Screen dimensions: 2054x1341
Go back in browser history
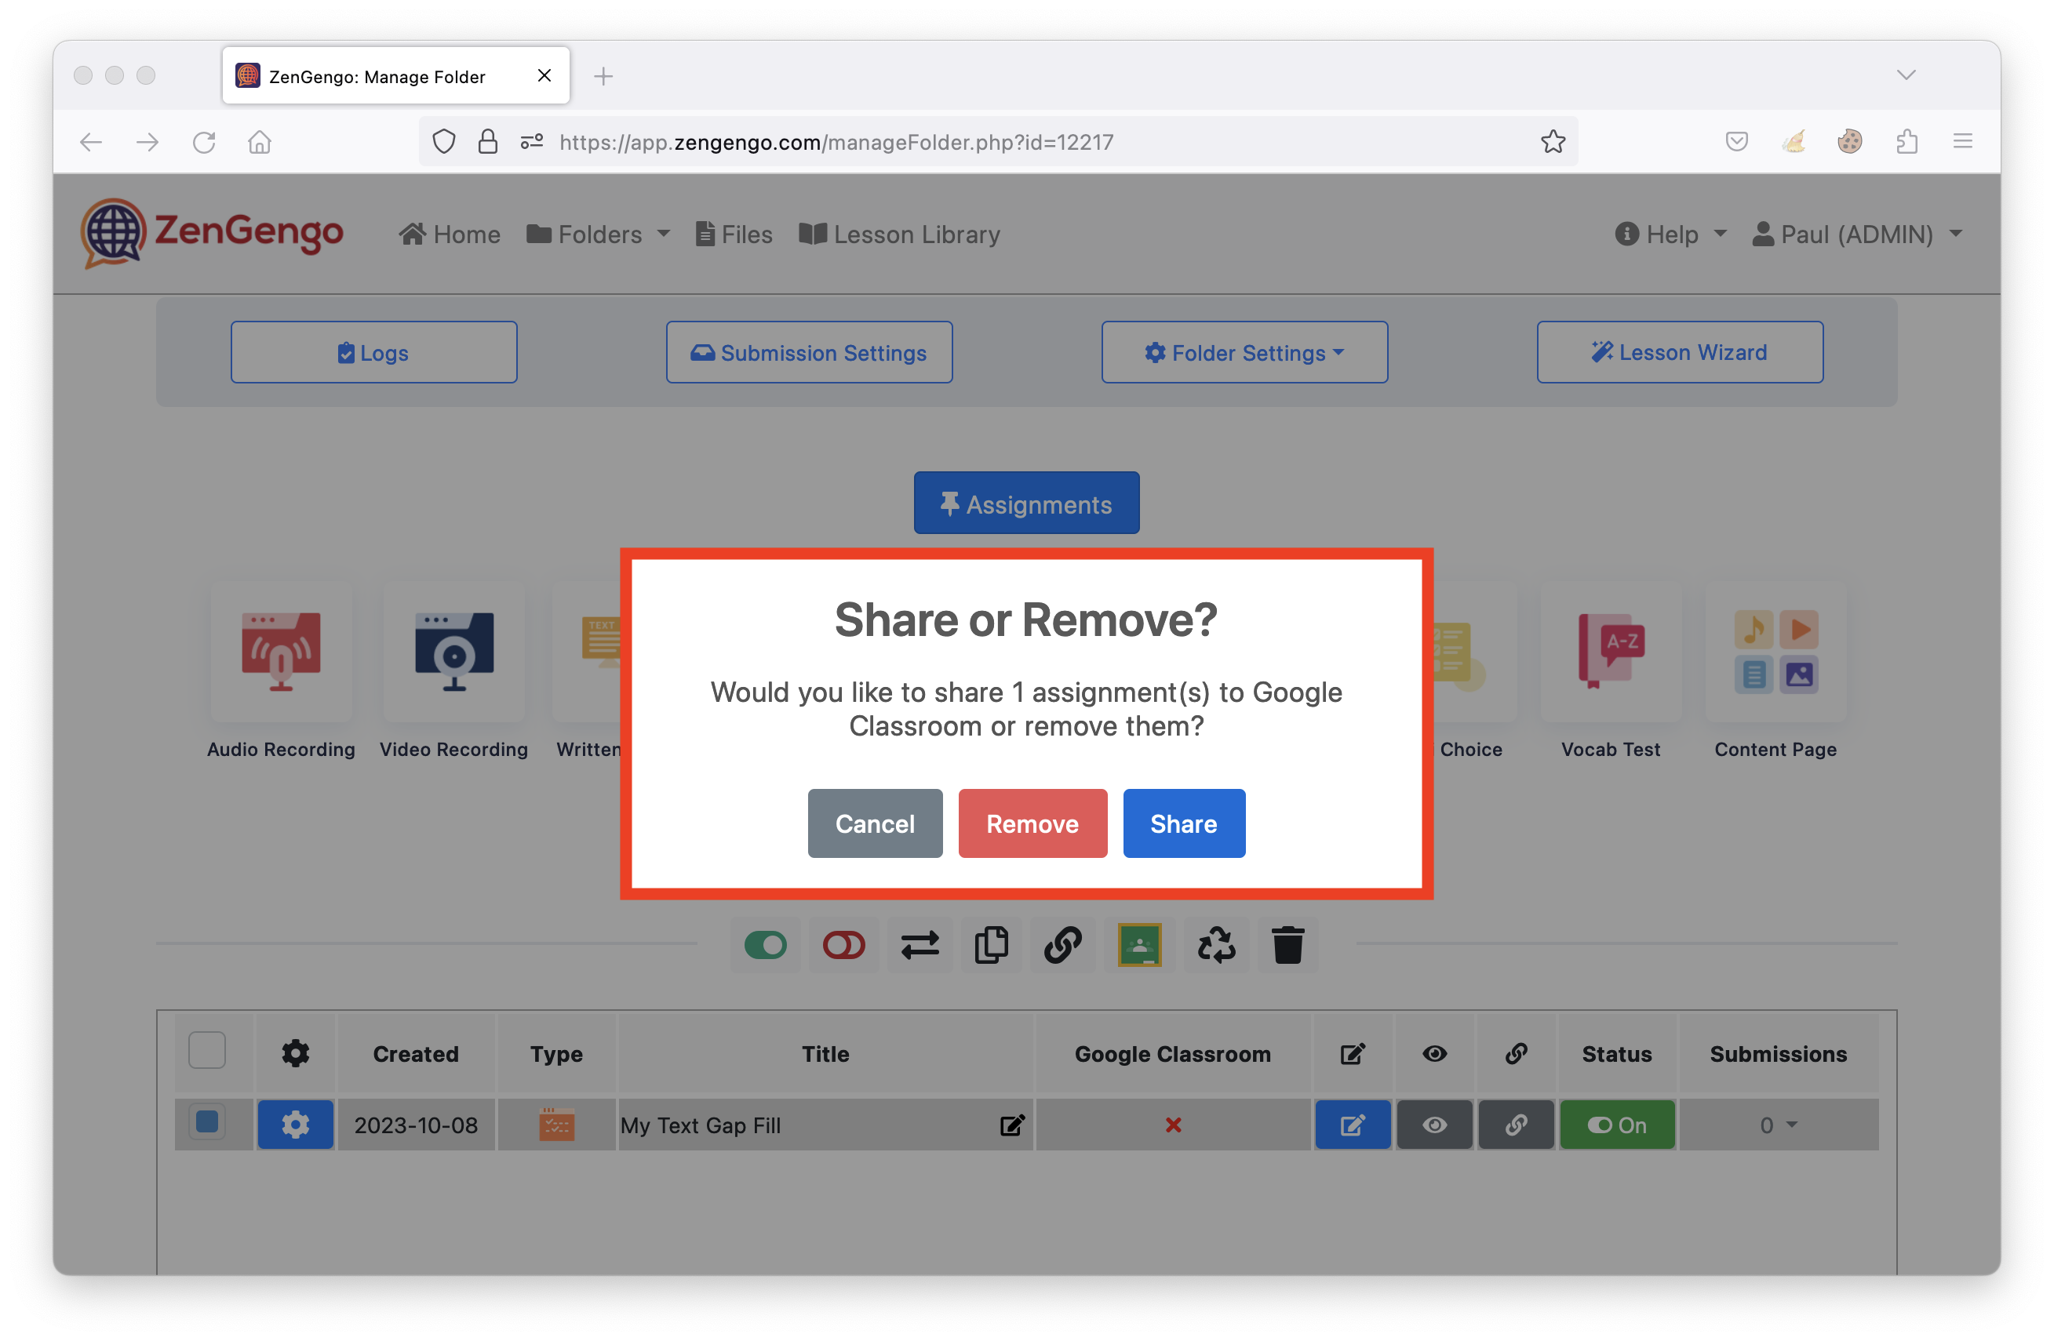coord(91,141)
